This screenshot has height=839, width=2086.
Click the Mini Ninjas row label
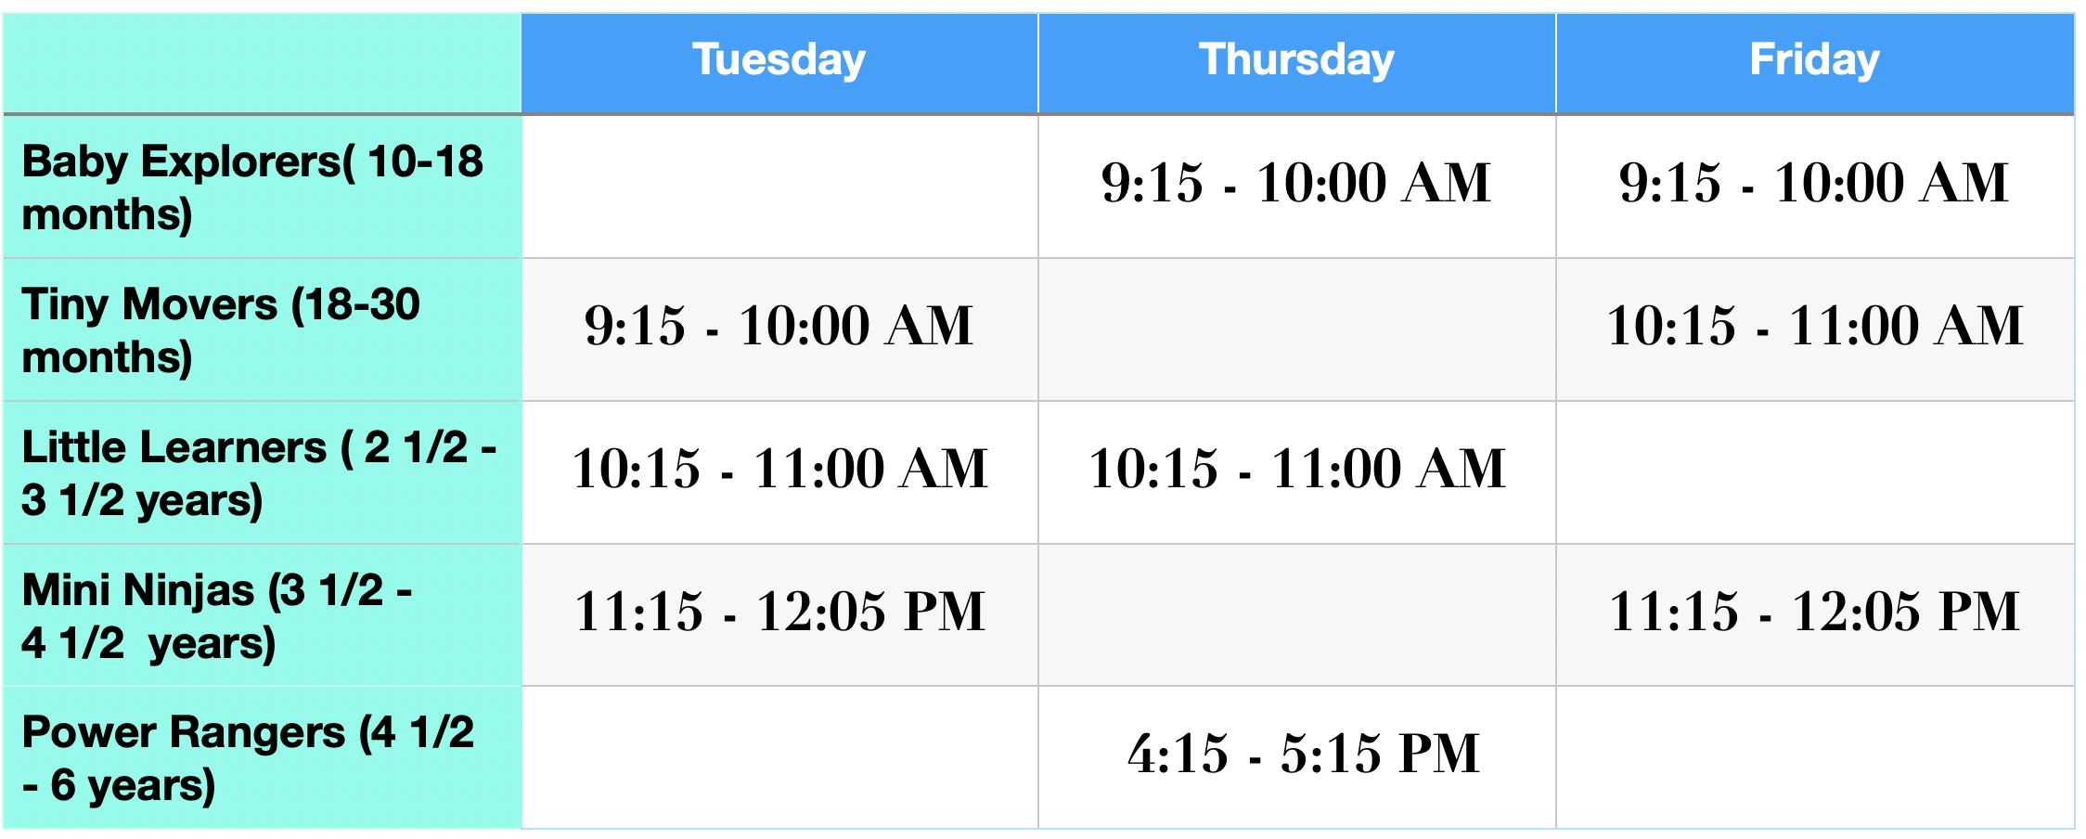(x=217, y=616)
